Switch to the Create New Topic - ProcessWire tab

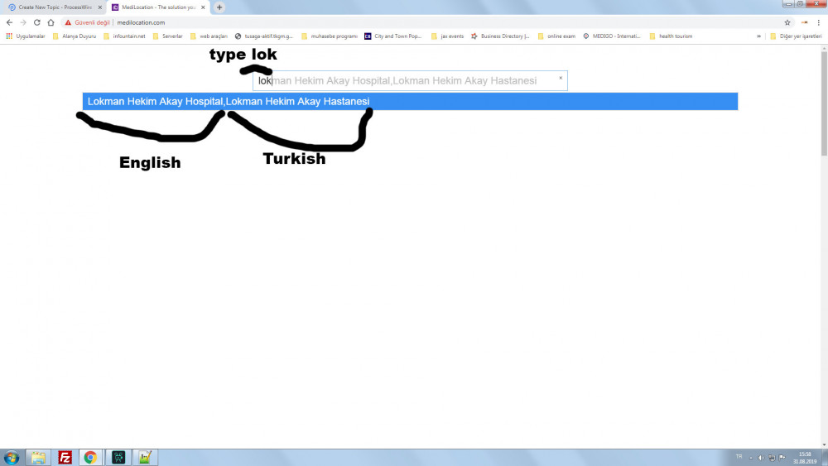coord(55,7)
